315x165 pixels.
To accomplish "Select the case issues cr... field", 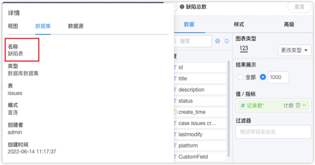I will click(x=200, y=123).
